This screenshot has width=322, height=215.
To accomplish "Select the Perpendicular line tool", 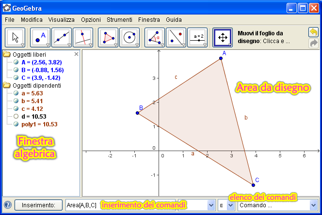I will (83, 38).
